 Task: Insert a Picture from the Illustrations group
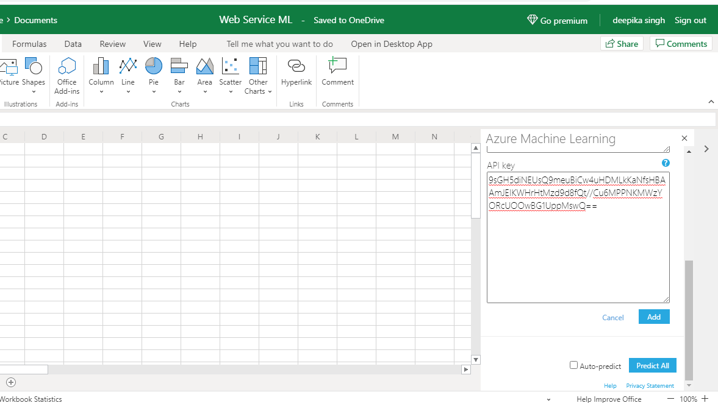pos(9,72)
